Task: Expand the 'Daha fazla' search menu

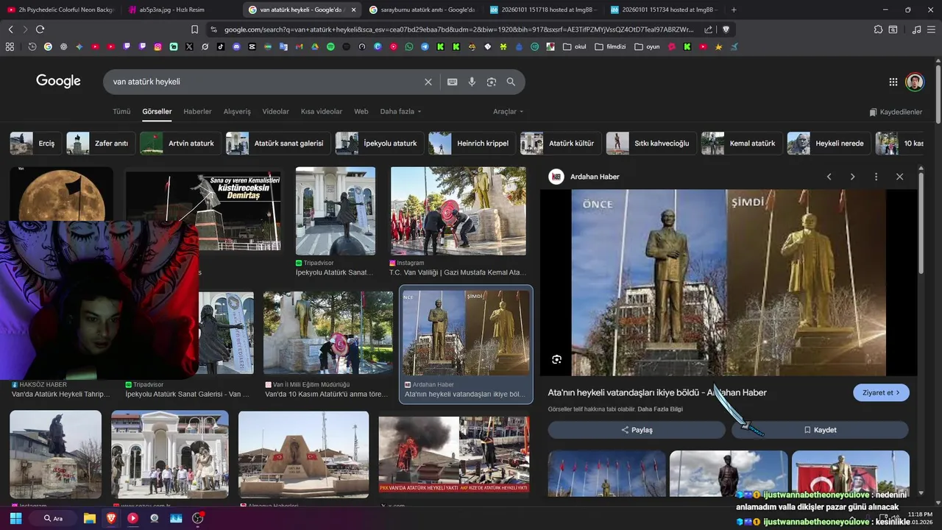Action: coord(400,112)
